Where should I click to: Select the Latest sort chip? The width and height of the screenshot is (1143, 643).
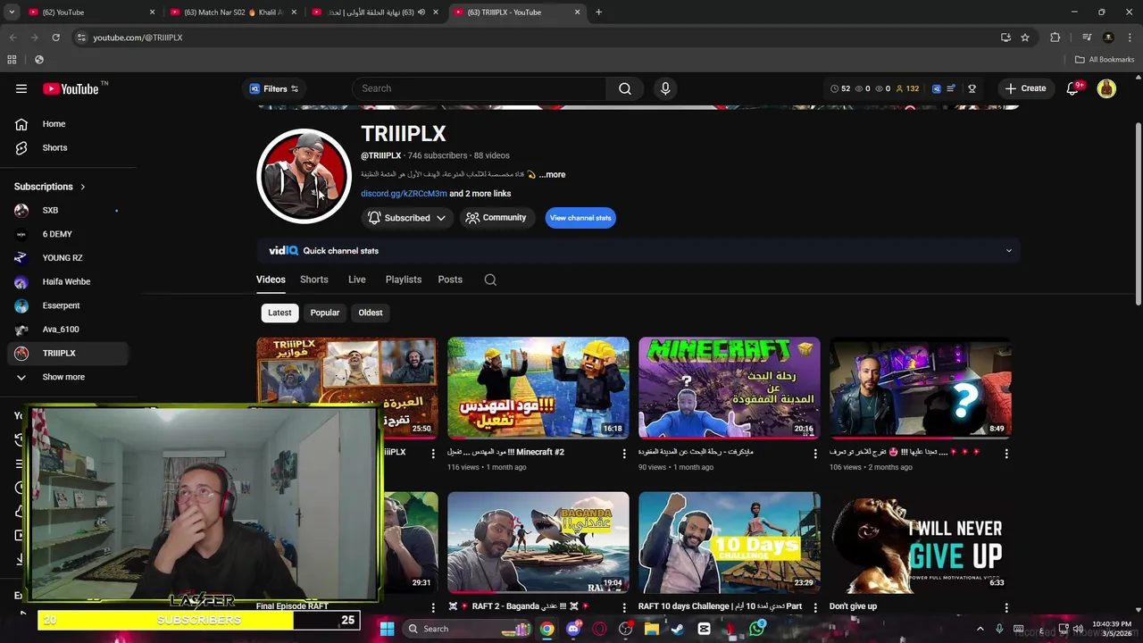tap(279, 313)
